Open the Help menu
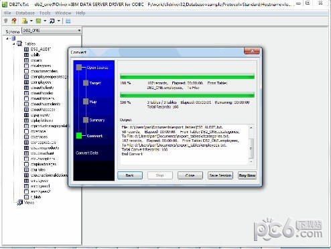This screenshot has height=249, width=331. pyautogui.click(x=80, y=13)
